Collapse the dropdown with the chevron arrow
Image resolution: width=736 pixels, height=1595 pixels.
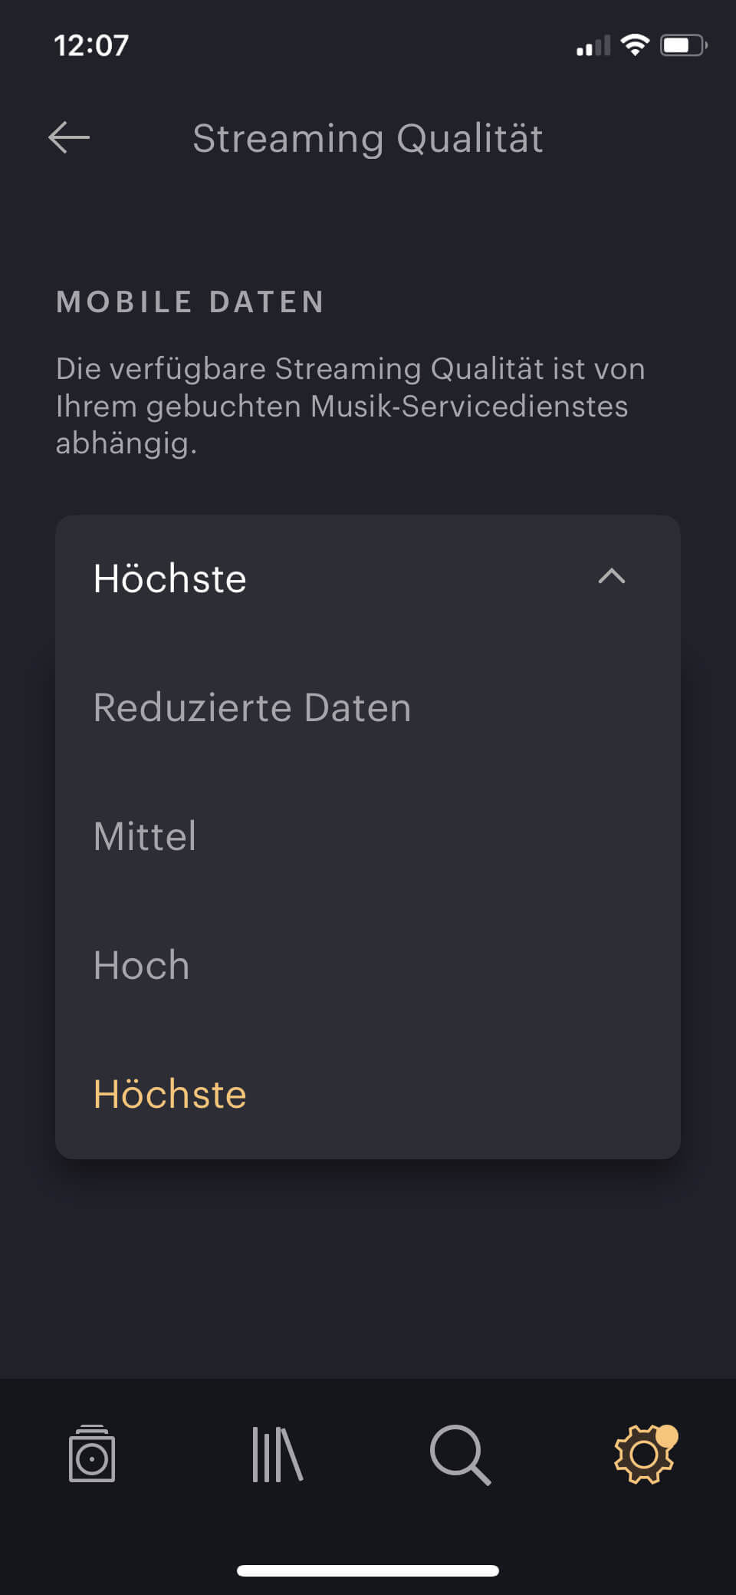click(611, 577)
